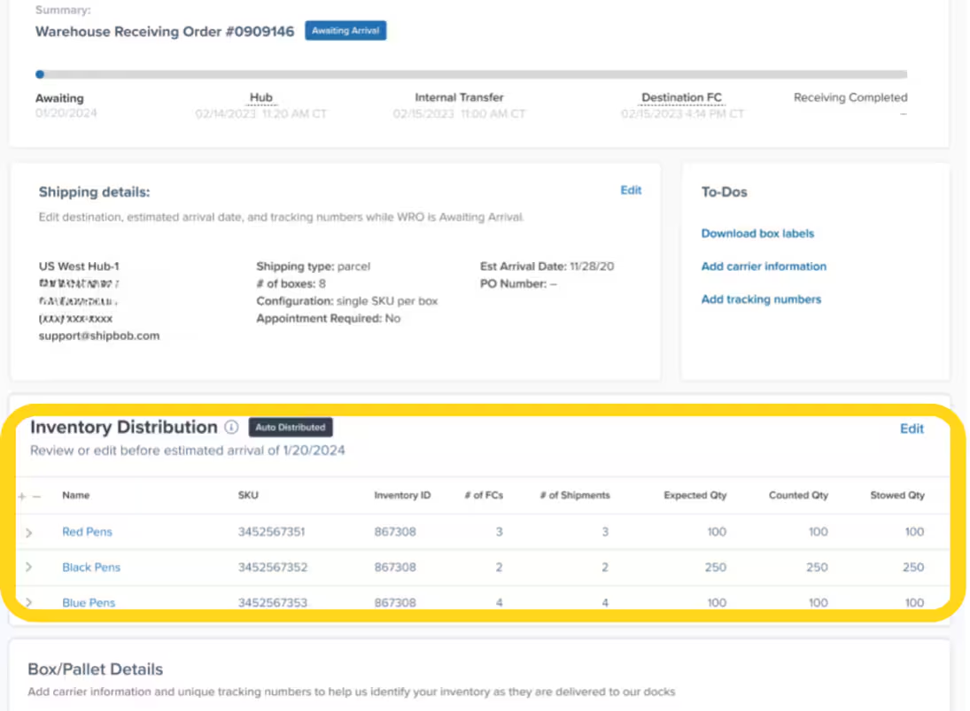Viewport: 970px width, 711px height.
Task: Click the Internal Transfer milestone marker
Action: (x=459, y=97)
